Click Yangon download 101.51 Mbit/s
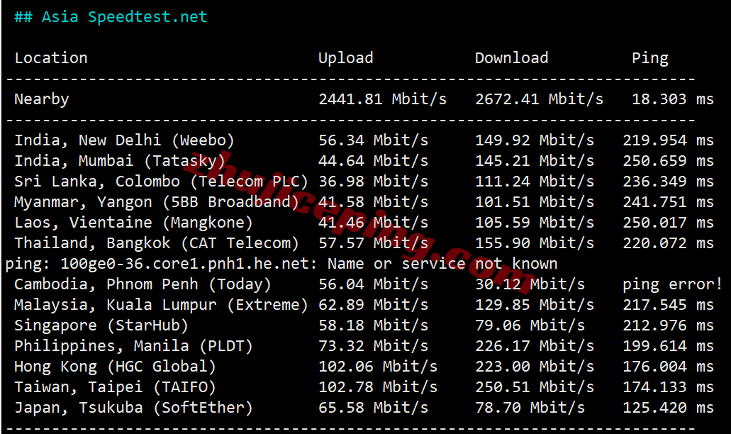 tap(535, 201)
